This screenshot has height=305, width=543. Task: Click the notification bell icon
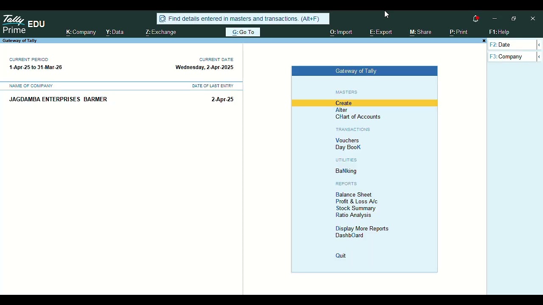pos(476,19)
